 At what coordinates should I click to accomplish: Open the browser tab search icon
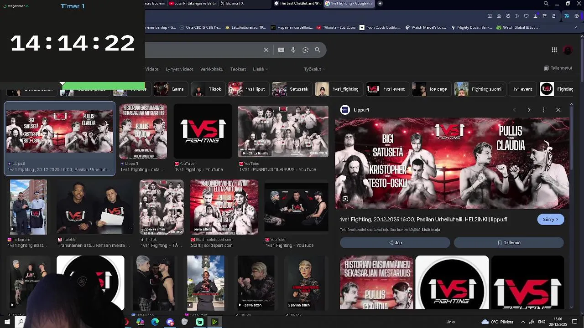point(546,4)
